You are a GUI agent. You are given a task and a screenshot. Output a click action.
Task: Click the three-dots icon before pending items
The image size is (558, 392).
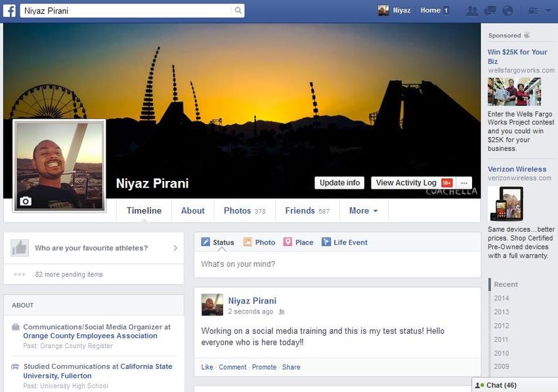pyautogui.click(x=20, y=275)
